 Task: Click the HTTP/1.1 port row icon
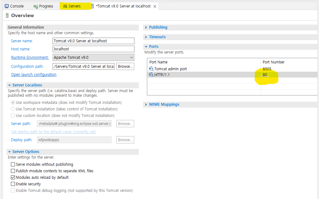(x=151, y=75)
